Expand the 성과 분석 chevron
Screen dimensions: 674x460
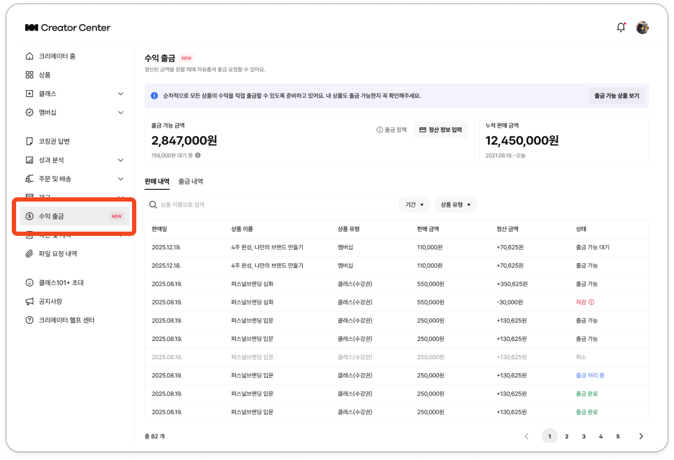121,160
